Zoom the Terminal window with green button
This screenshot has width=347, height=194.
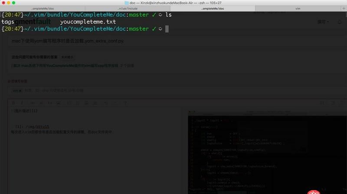click(13, 3)
